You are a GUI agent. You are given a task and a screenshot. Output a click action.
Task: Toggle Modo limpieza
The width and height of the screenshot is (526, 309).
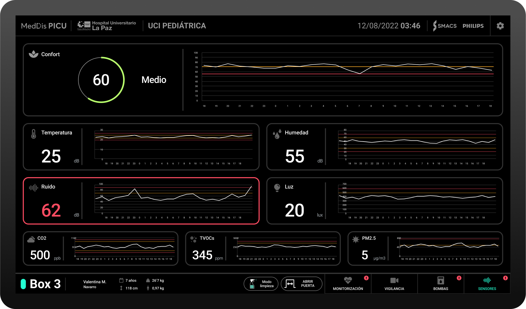[x=261, y=284]
